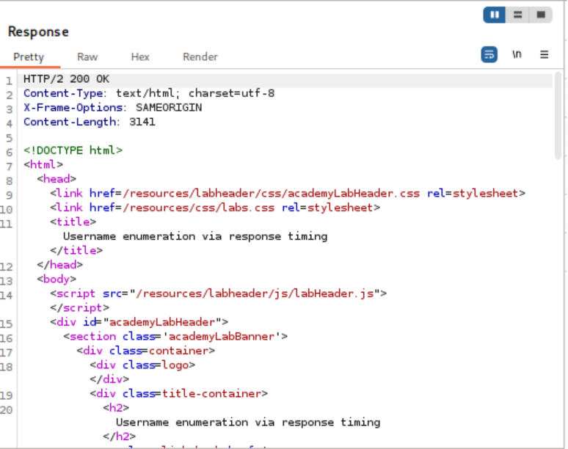The image size is (568, 449).
Task: Toggle the blue line-wrap icon
Action: [x=489, y=55]
